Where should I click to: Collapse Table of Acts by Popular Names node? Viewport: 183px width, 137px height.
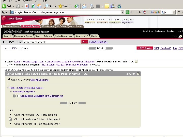8,88
